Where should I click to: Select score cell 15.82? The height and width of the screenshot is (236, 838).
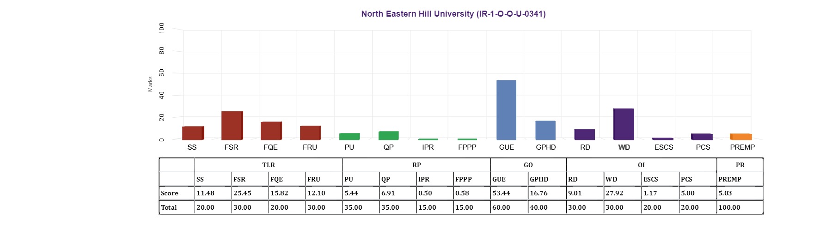point(287,193)
